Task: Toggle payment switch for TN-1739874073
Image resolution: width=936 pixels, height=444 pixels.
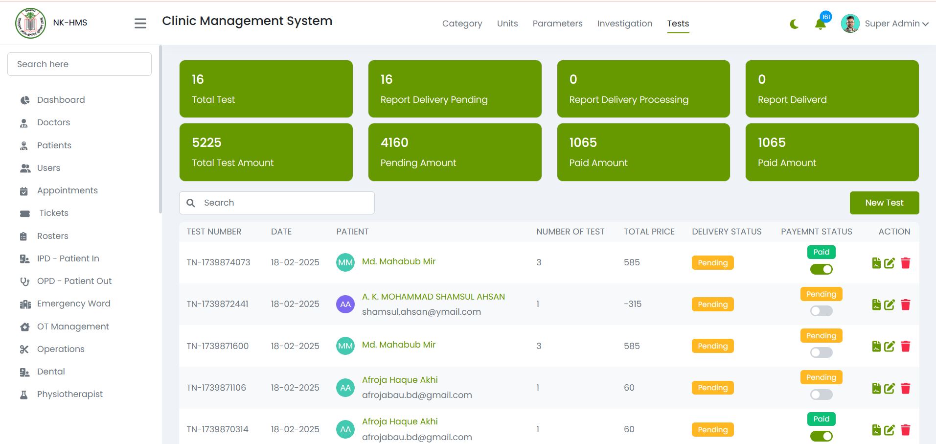Action: tap(821, 269)
